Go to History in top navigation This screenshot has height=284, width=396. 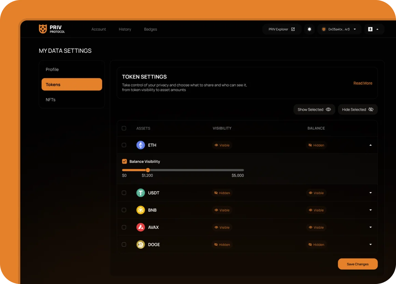click(x=125, y=29)
